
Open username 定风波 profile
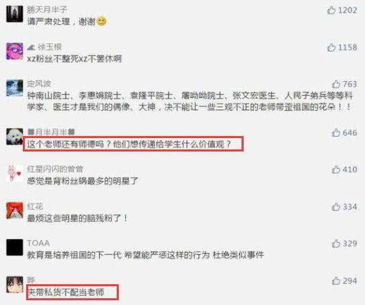[x=39, y=84]
